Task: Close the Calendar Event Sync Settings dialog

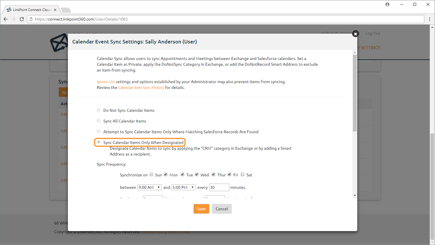Action: coord(355,34)
